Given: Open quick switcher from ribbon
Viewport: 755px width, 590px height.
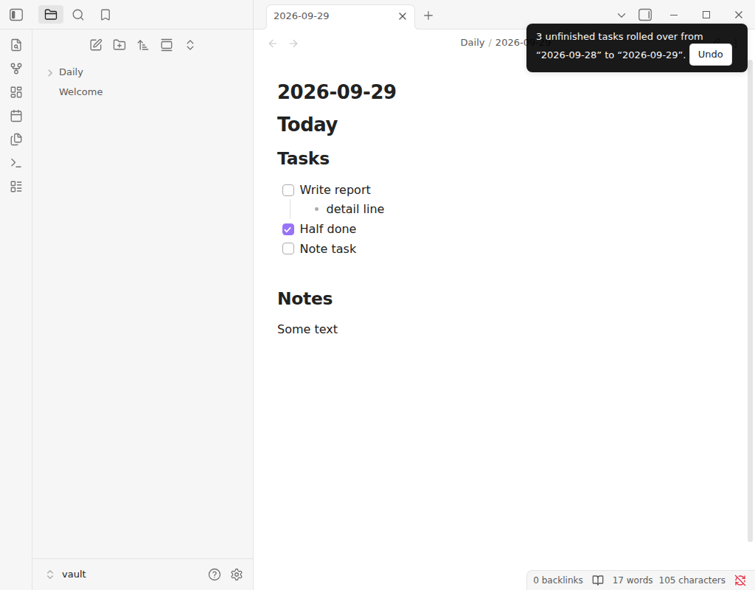Looking at the screenshot, I should pos(16,45).
